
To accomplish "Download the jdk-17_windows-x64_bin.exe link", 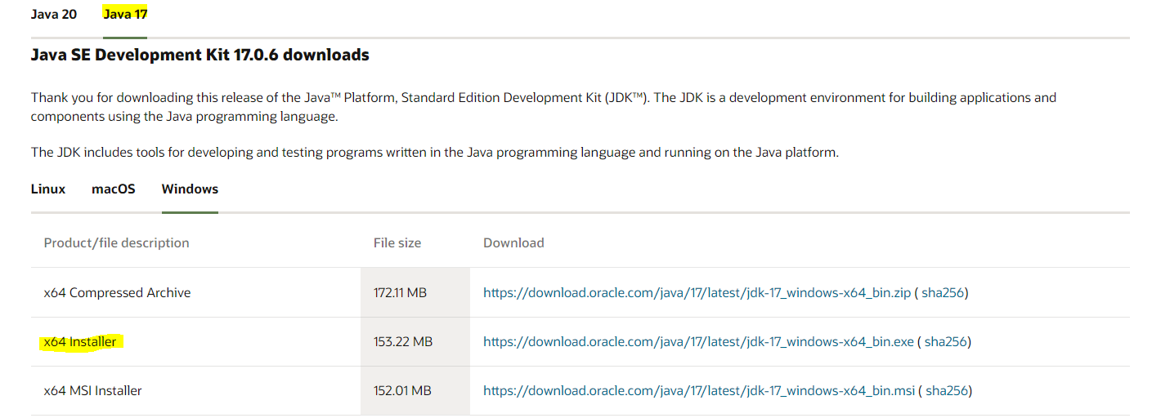I will (698, 341).
